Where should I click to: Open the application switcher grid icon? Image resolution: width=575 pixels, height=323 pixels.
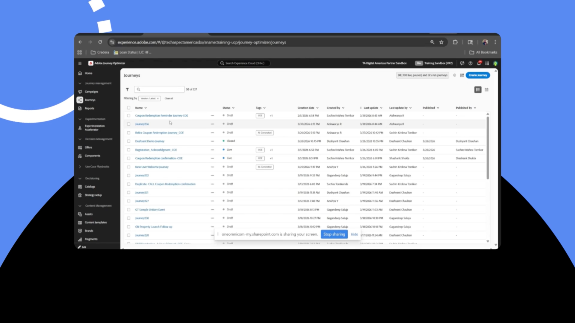point(487,63)
